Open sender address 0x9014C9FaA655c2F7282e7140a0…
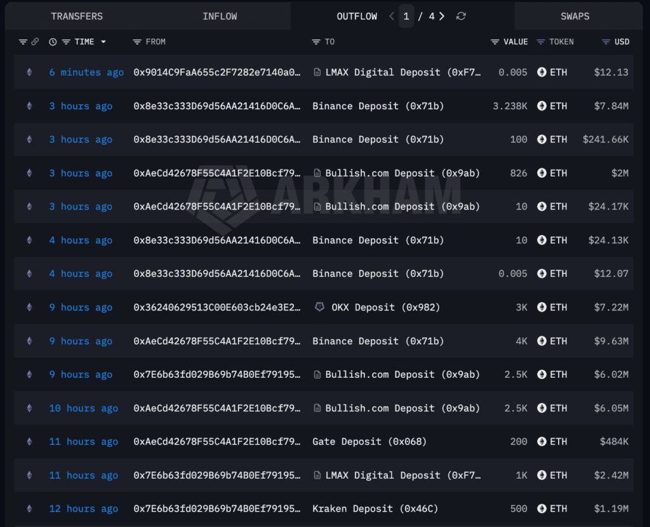 point(217,72)
